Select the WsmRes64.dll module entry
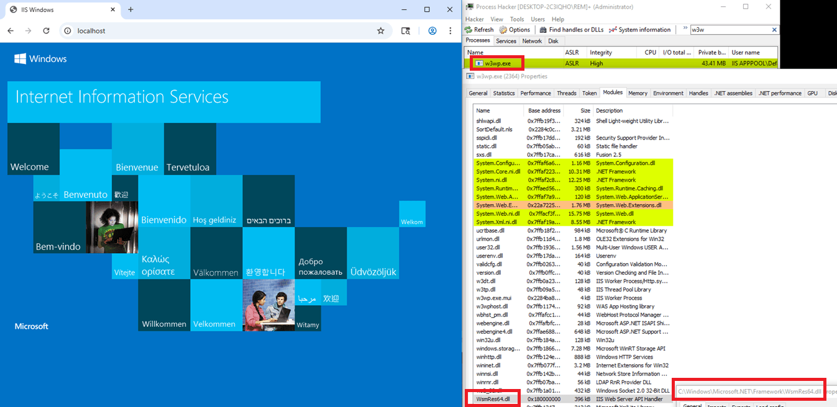837x407 pixels. click(493, 399)
